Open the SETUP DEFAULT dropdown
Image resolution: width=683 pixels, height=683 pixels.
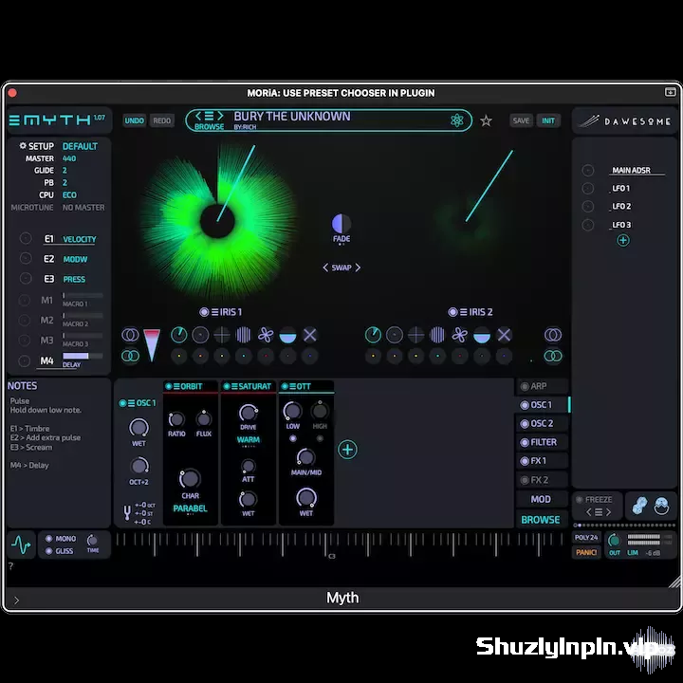[80, 146]
